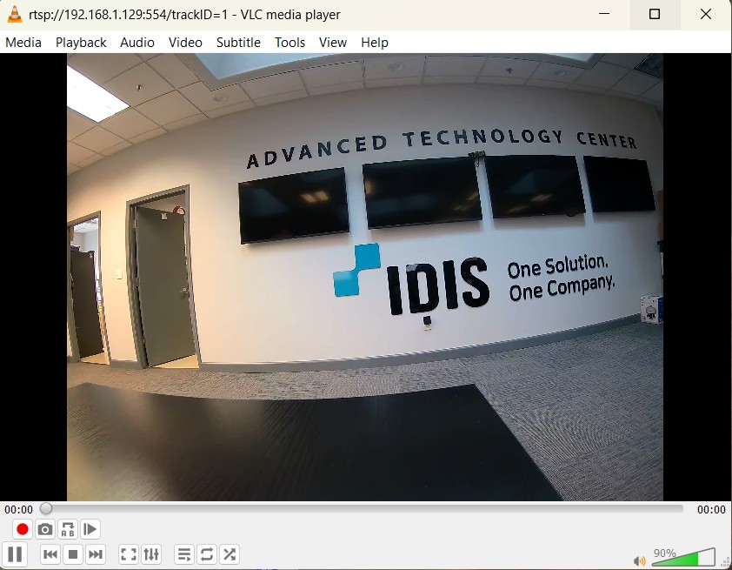This screenshot has height=570, width=732.
Task: Maximize the VLC window
Action: [x=655, y=14]
